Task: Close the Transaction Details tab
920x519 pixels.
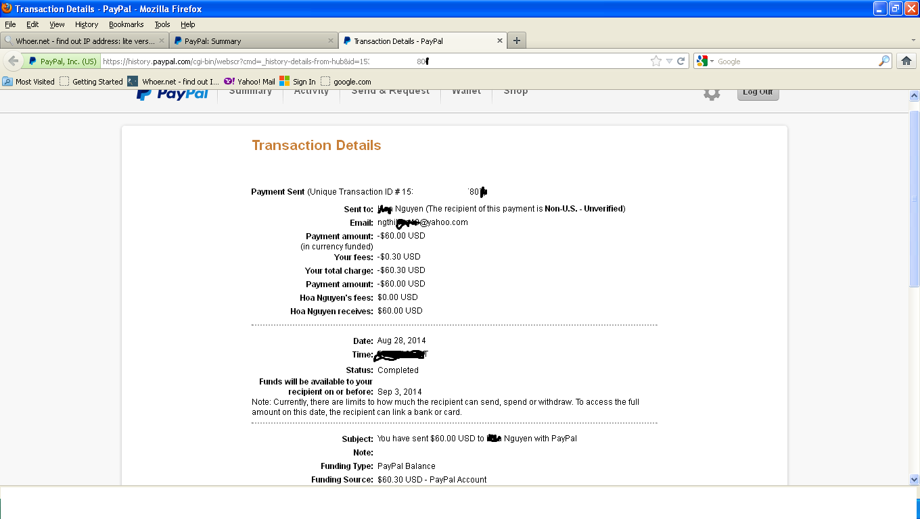Action: click(500, 41)
